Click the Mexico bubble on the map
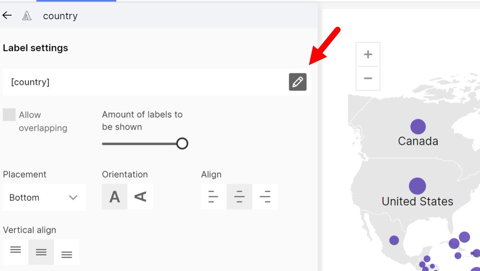The image size is (480, 271). click(x=394, y=240)
